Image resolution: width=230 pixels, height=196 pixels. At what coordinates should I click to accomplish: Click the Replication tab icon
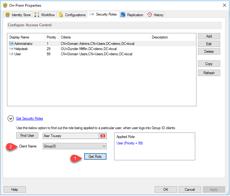(123, 15)
